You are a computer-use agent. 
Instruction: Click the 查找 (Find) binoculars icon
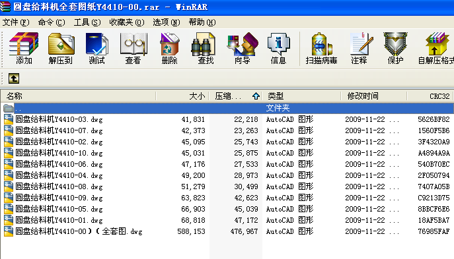coord(204,44)
